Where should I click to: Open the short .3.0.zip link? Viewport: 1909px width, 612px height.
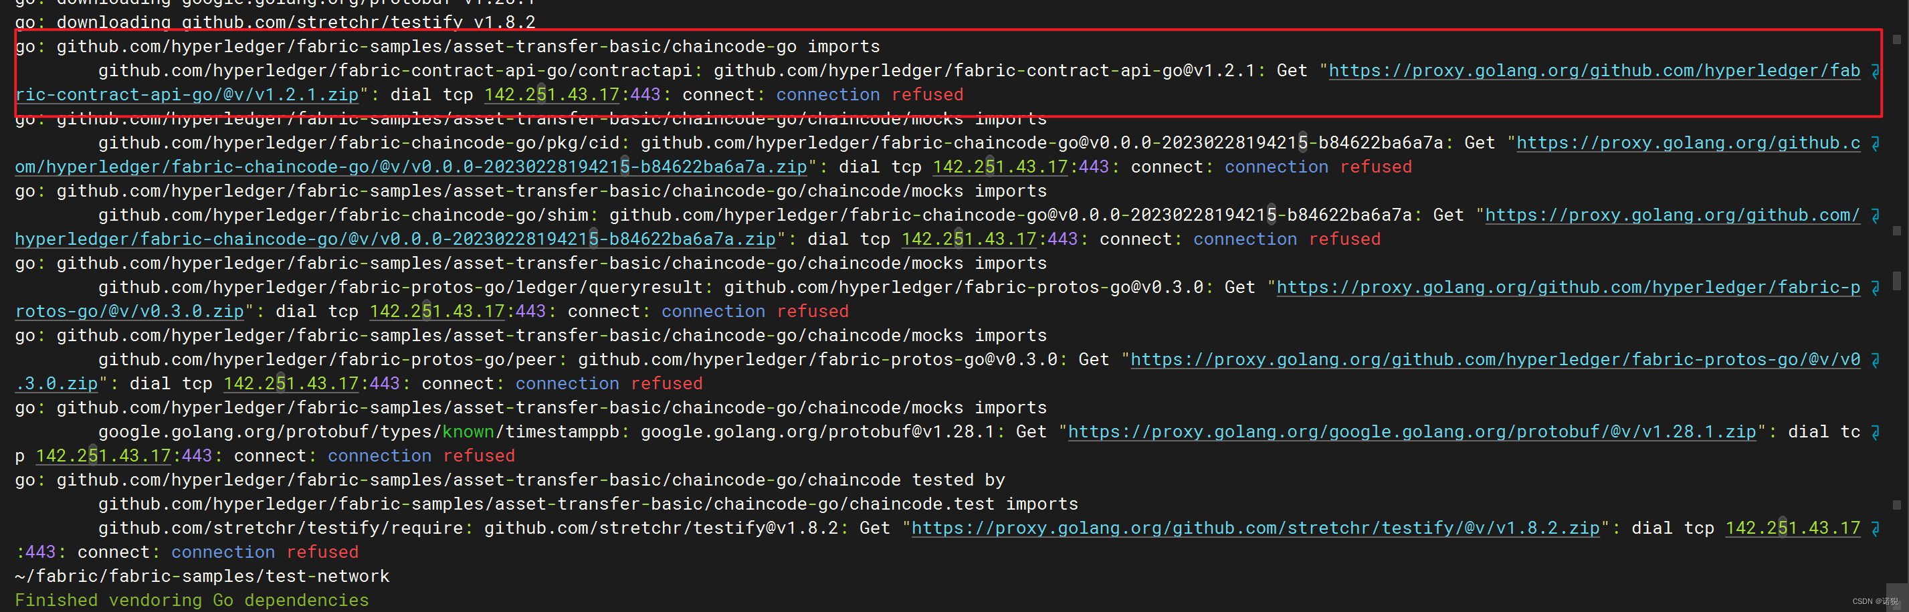tap(56, 384)
